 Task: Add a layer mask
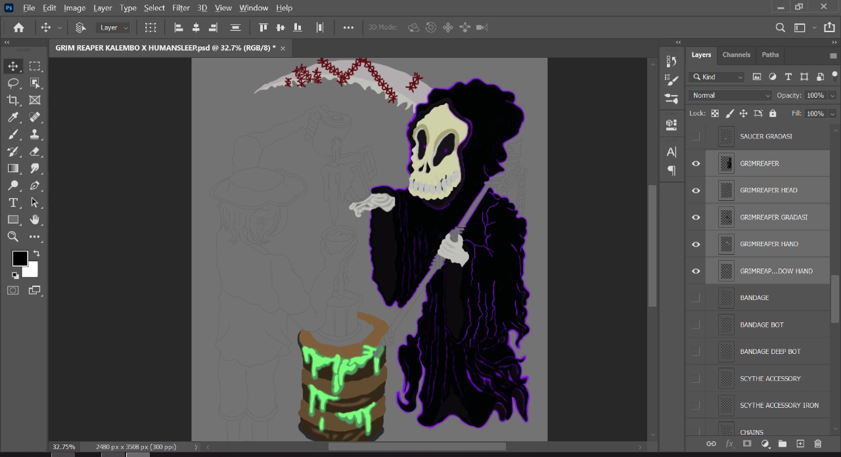tap(747, 444)
